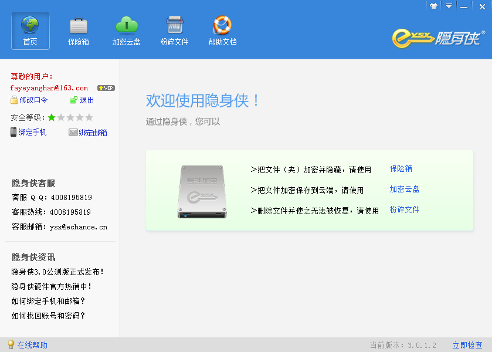This screenshot has width=492, height=352.
Task: Click the 客服邮箱 ysx@echance.cn line
Action: coord(60,227)
